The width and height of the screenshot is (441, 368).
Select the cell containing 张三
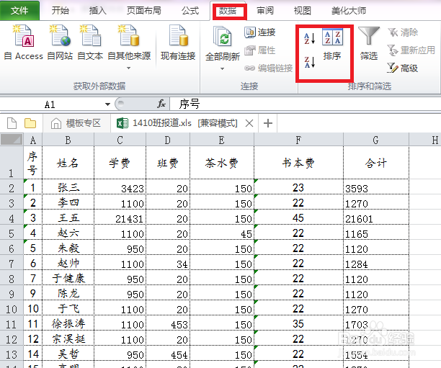[x=68, y=187]
